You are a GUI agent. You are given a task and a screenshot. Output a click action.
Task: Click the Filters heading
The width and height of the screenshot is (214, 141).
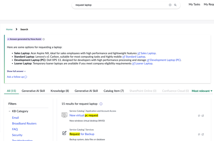12,104
